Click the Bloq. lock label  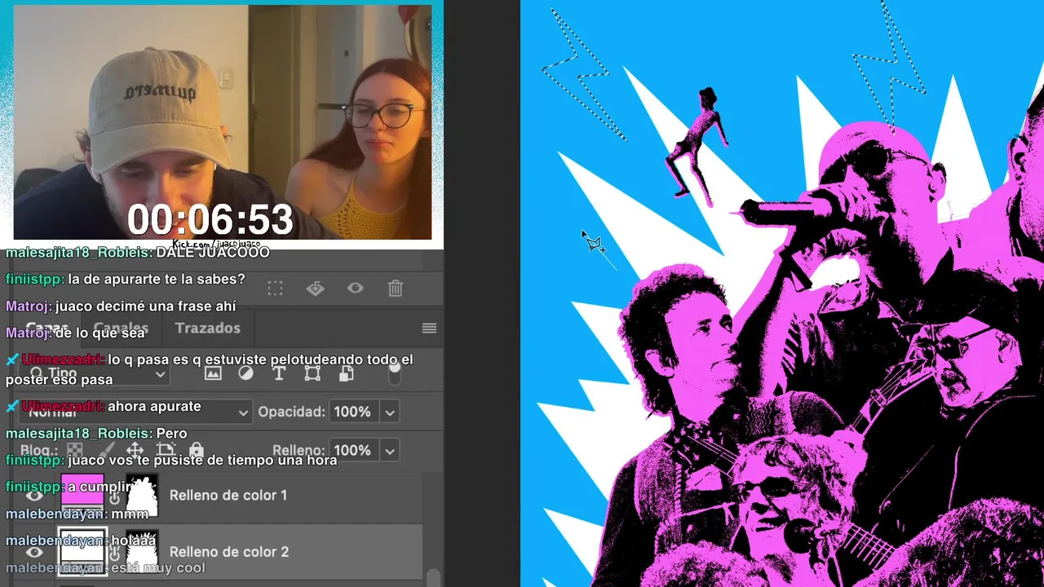pos(39,450)
